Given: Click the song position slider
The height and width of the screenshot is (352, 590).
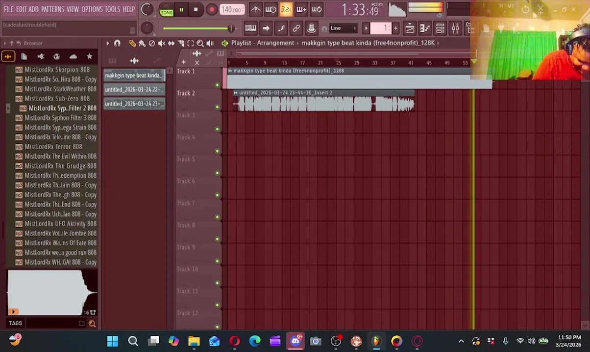Looking at the screenshot, I should (x=198, y=28).
